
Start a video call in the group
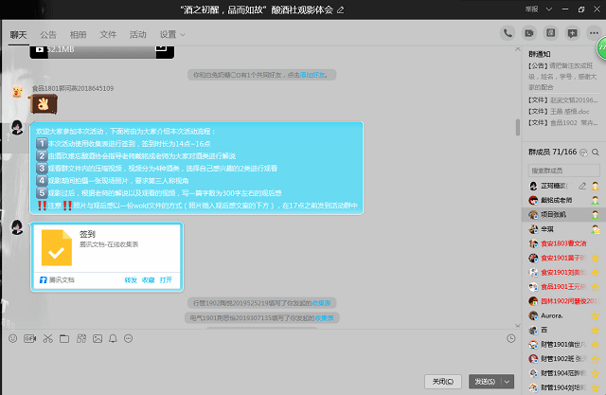529,33
